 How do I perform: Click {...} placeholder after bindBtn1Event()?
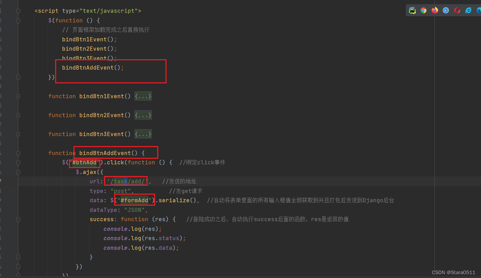(143, 96)
